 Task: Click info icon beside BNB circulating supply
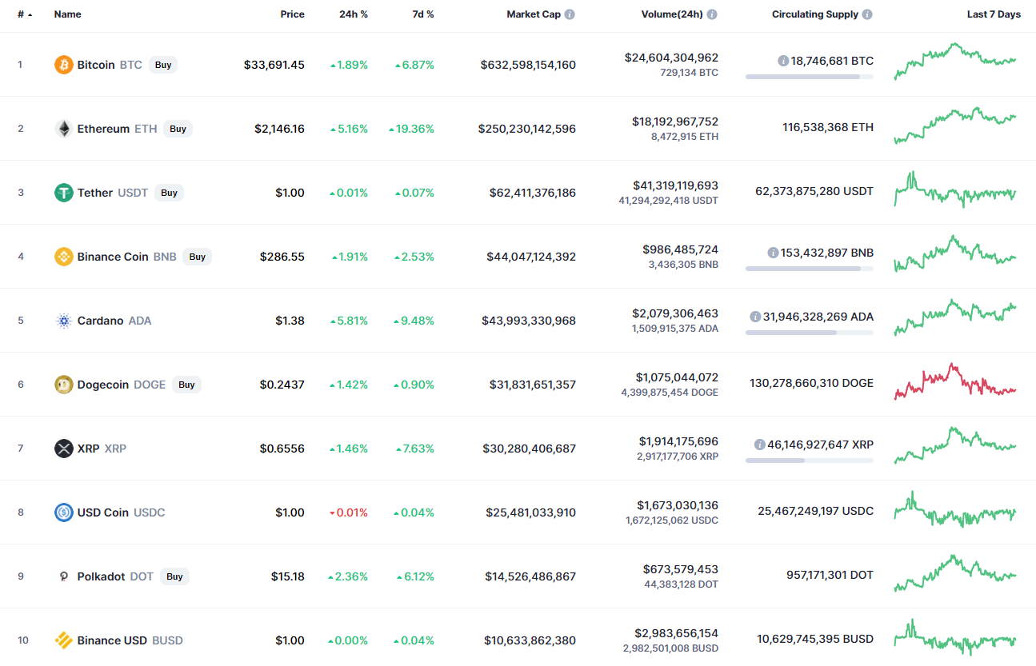(x=773, y=253)
